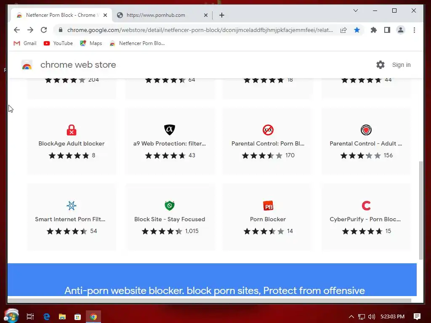Open the CyberPurify - Porn Bloc... title
431x323 pixels.
365,219
